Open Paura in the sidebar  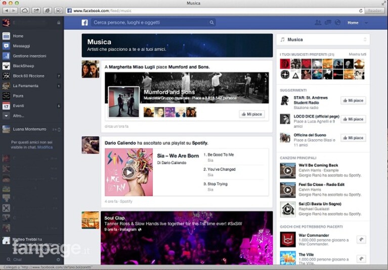pyautogui.click(x=32, y=96)
